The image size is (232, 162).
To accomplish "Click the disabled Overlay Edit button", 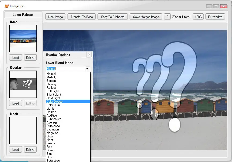I will point(30,103).
